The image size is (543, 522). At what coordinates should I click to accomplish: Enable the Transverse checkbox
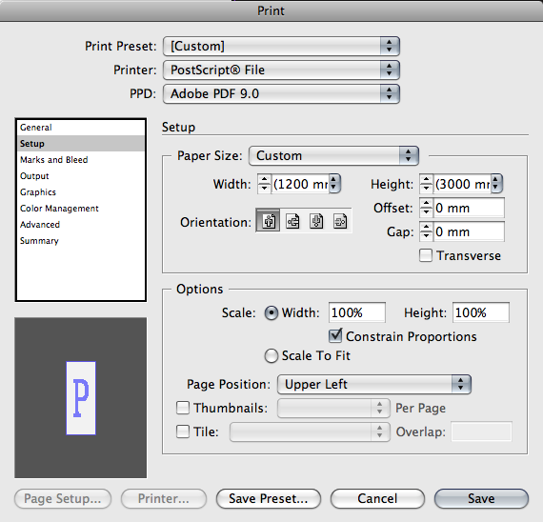point(426,255)
